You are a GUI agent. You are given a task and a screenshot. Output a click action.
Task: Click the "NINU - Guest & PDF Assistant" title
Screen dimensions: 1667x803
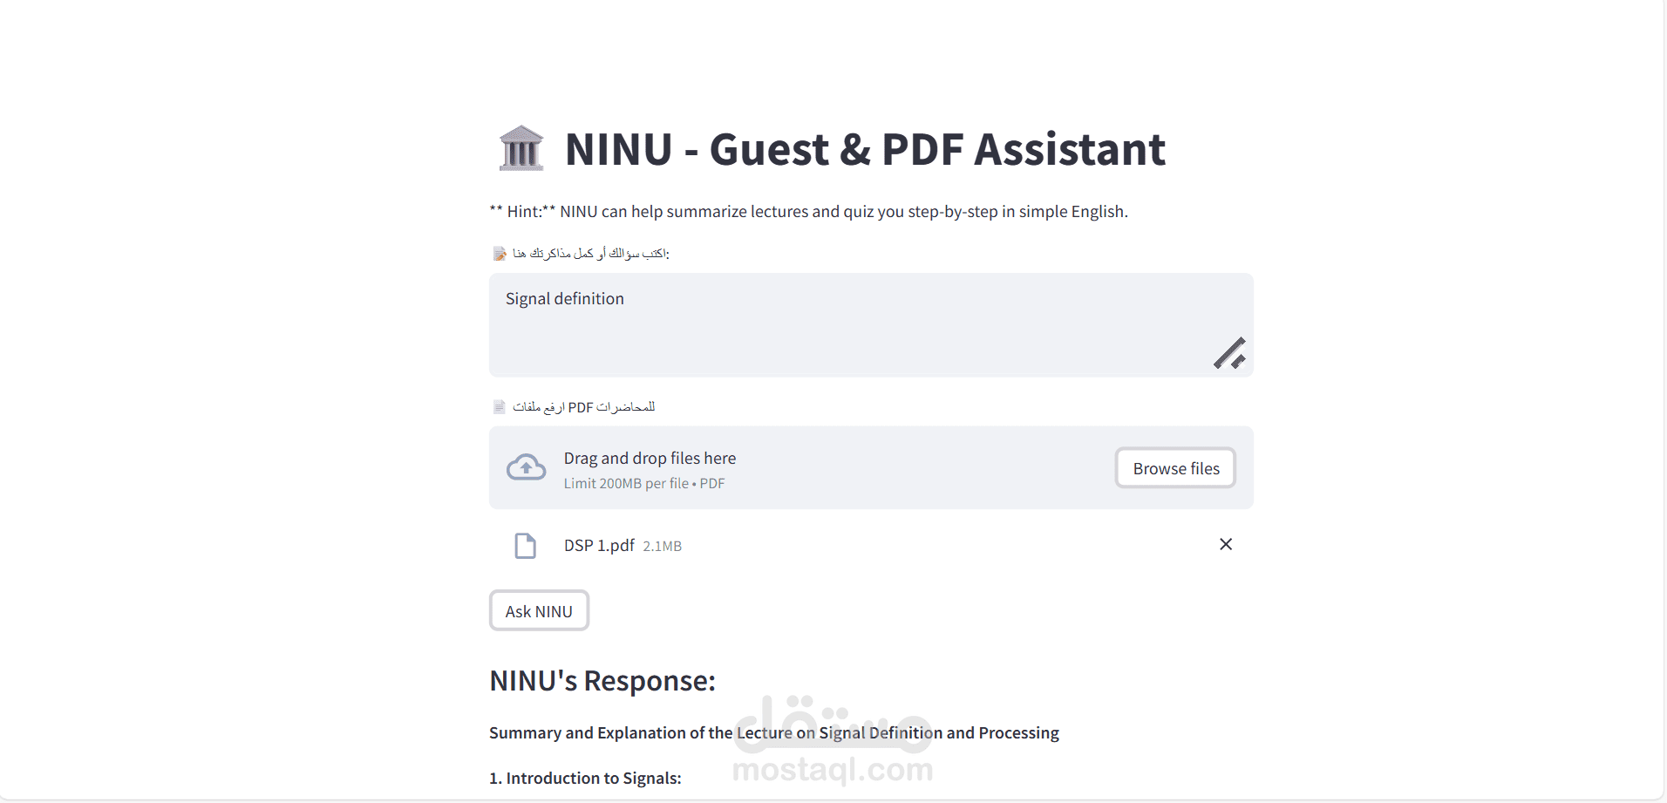point(865,149)
